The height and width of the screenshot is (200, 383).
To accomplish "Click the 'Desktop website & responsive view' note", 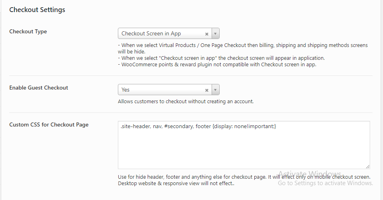I will pyautogui.click(x=176, y=184).
